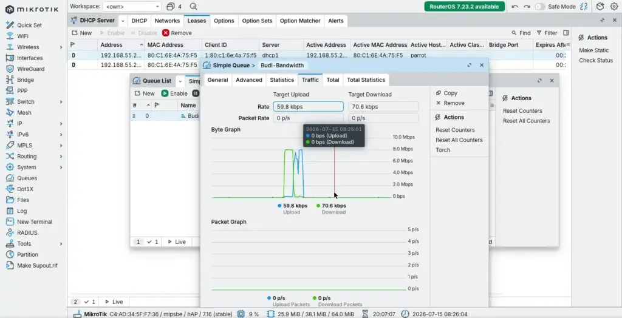Viewport: 622px width, 318px height.
Task: Click Remove in DHCP Server toolbar
Action: coord(177,33)
